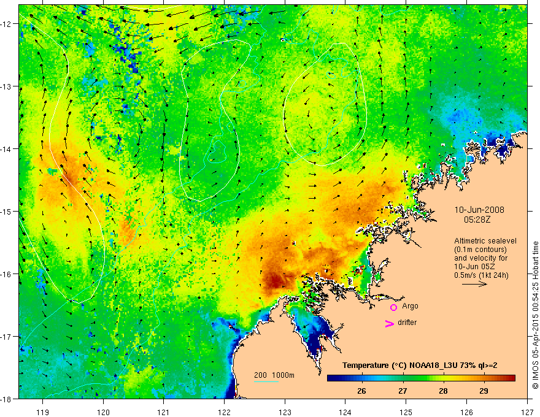Click the '121' longitude axis label

[164, 412]
